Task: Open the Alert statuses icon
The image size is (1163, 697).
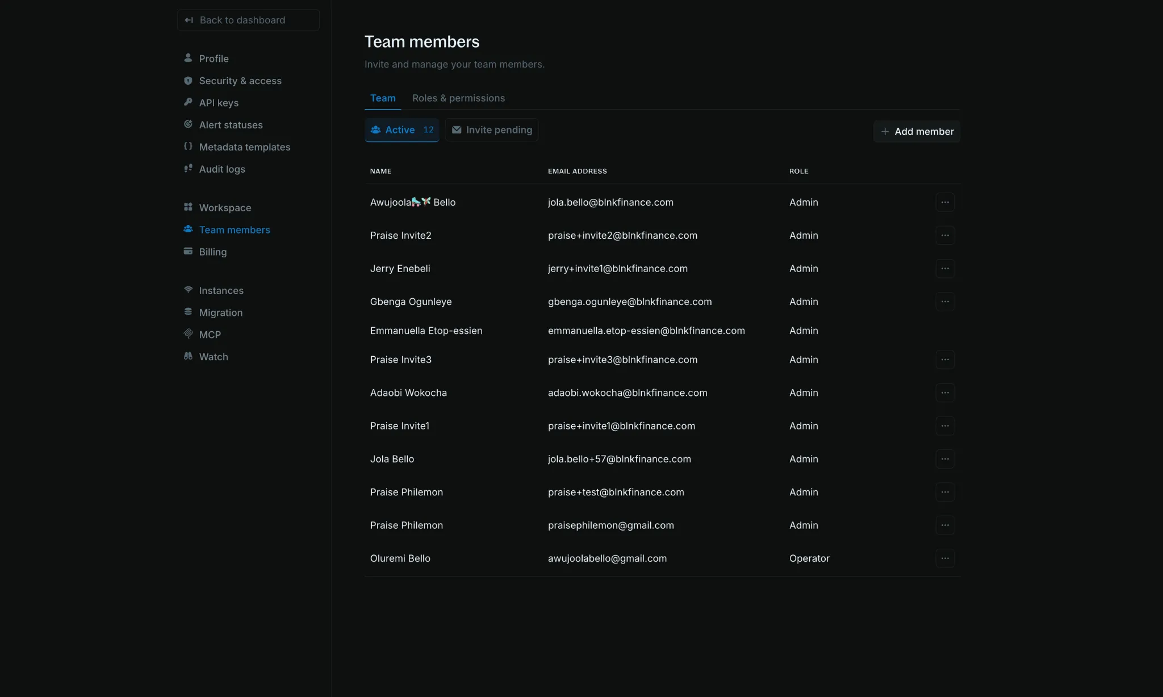Action: click(x=188, y=124)
